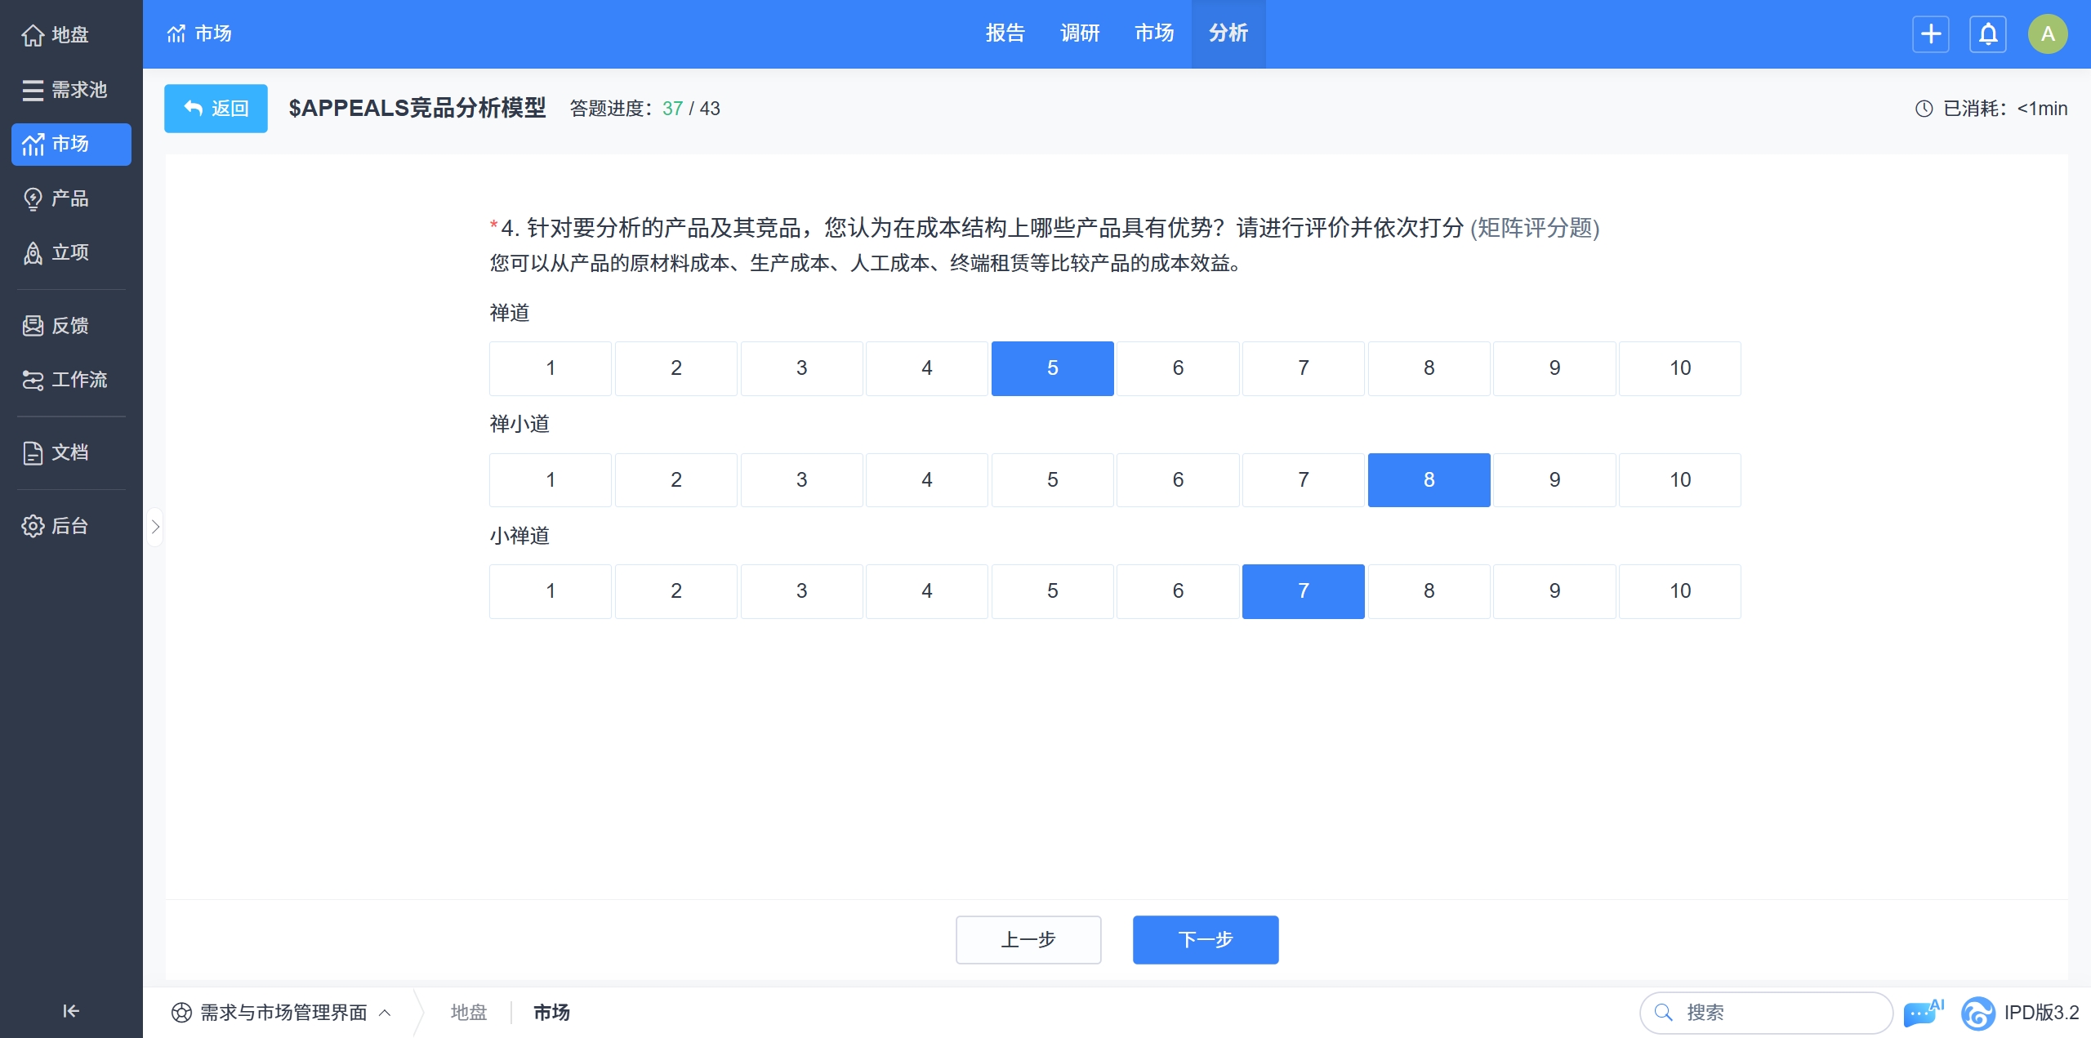This screenshot has height=1038, width=2091.
Task: Open 后台 gear settings icon
Action: pyautogui.click(x=33, y=526)
